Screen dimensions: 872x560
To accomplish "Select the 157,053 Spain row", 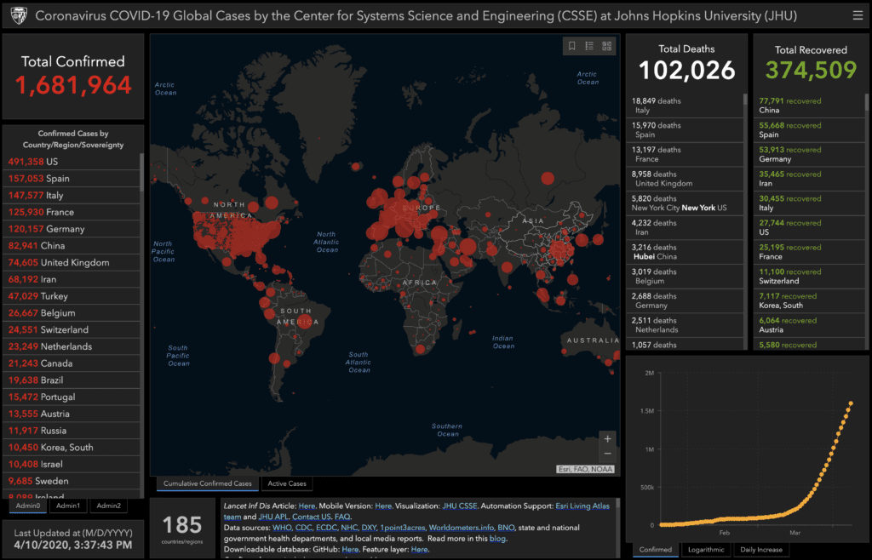I will click(x=72, y=179).
